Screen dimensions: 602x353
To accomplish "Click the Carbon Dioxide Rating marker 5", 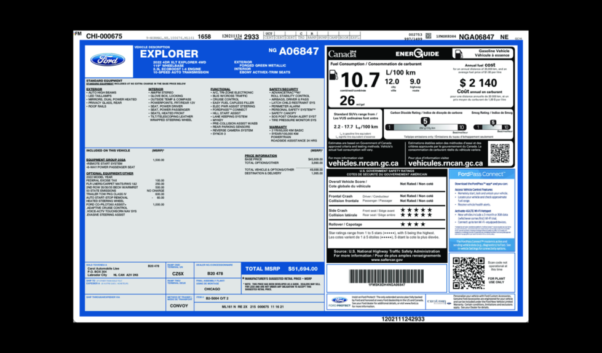I will tap(426, 121).
